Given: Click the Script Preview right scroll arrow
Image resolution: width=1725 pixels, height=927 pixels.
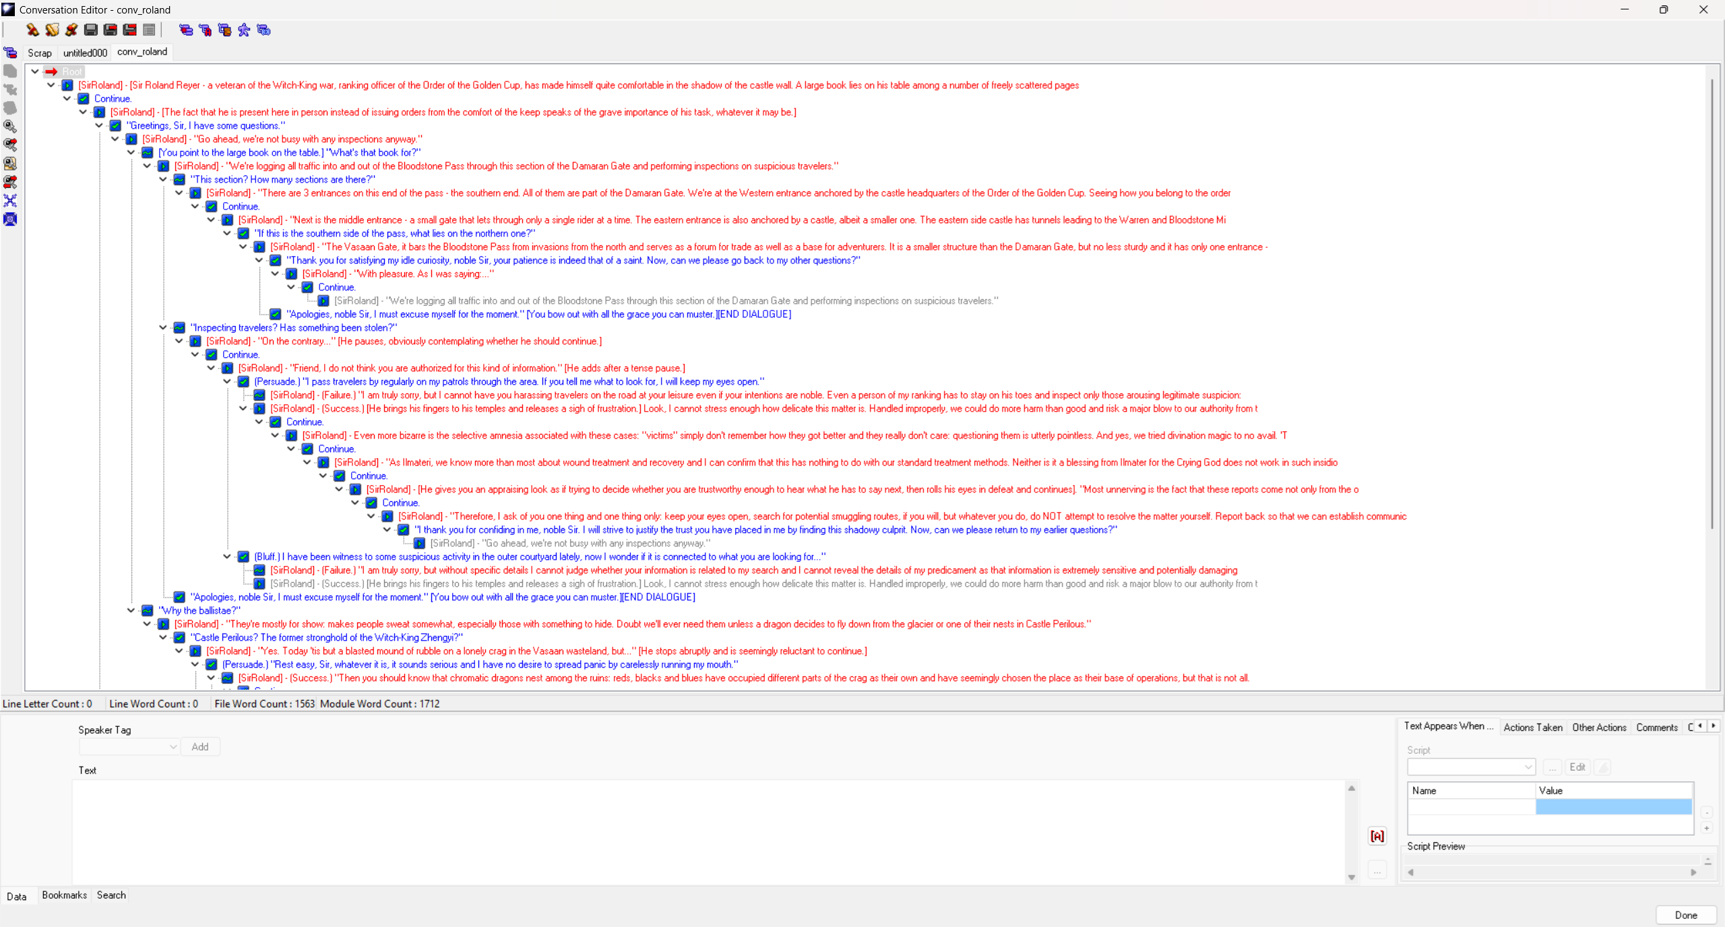Looking at the screenshot, I should click(1693, 872).
